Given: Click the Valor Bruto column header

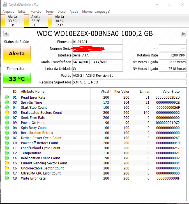Looking at the screenshot, I should point(166,91).
